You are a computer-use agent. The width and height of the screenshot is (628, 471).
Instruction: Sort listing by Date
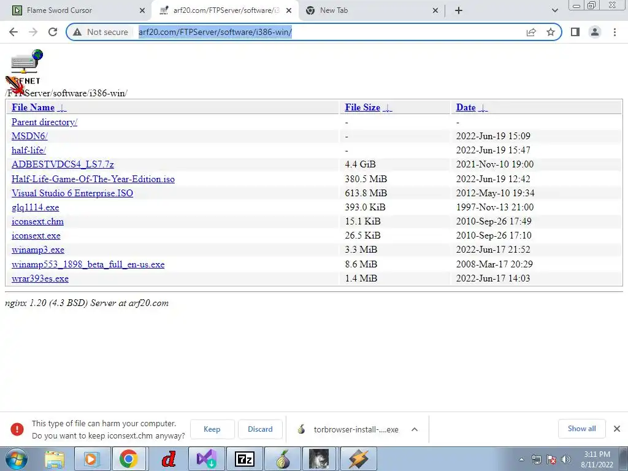click(x=466, y=107)
